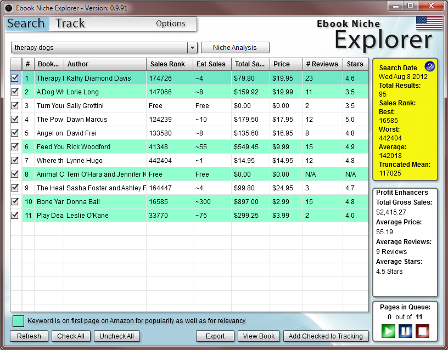Uncheck the checkbox for David Frei row
The height and width of the screenshot is (350, 448).
coord(15,133)
